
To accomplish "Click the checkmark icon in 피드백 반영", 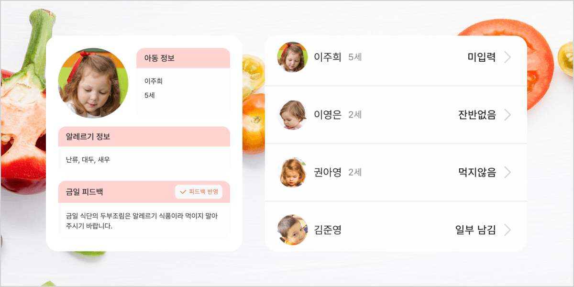I will pyautogui.click(x=183, y=192).
